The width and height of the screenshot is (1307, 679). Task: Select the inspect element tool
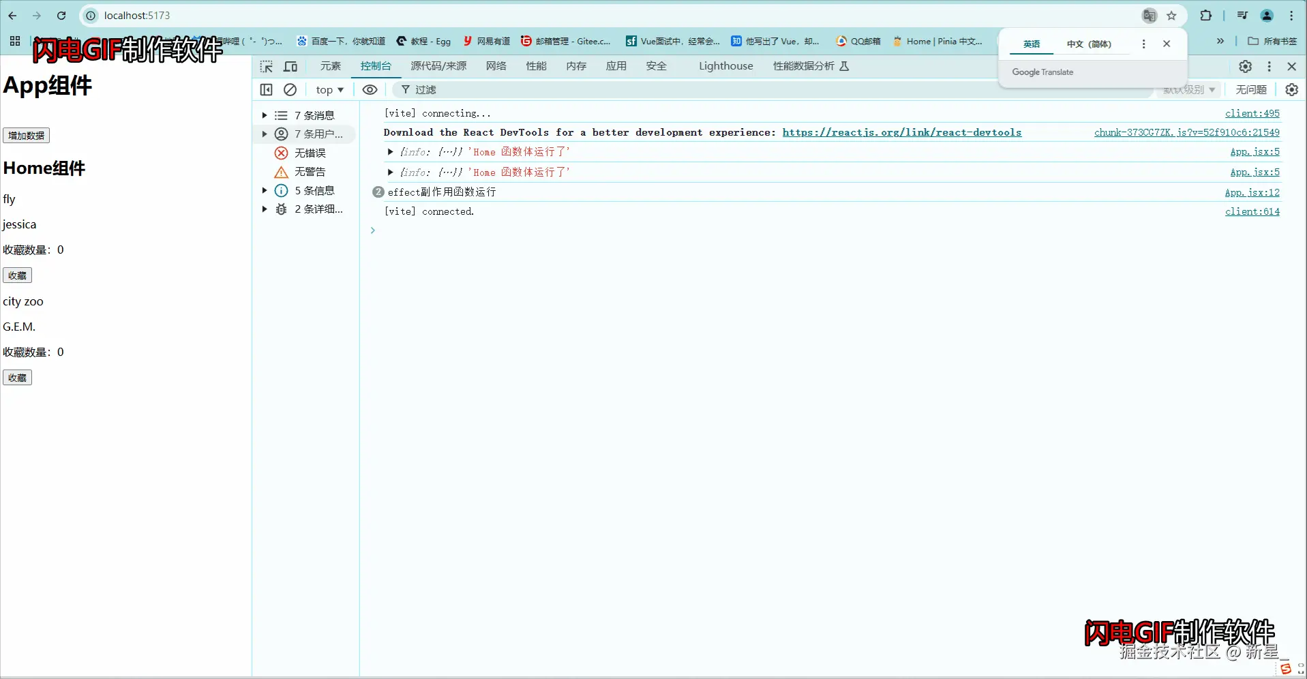click(x=266, y=66)
